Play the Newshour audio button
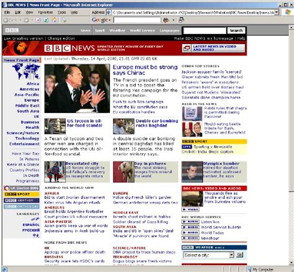 (x=190, y=238)
